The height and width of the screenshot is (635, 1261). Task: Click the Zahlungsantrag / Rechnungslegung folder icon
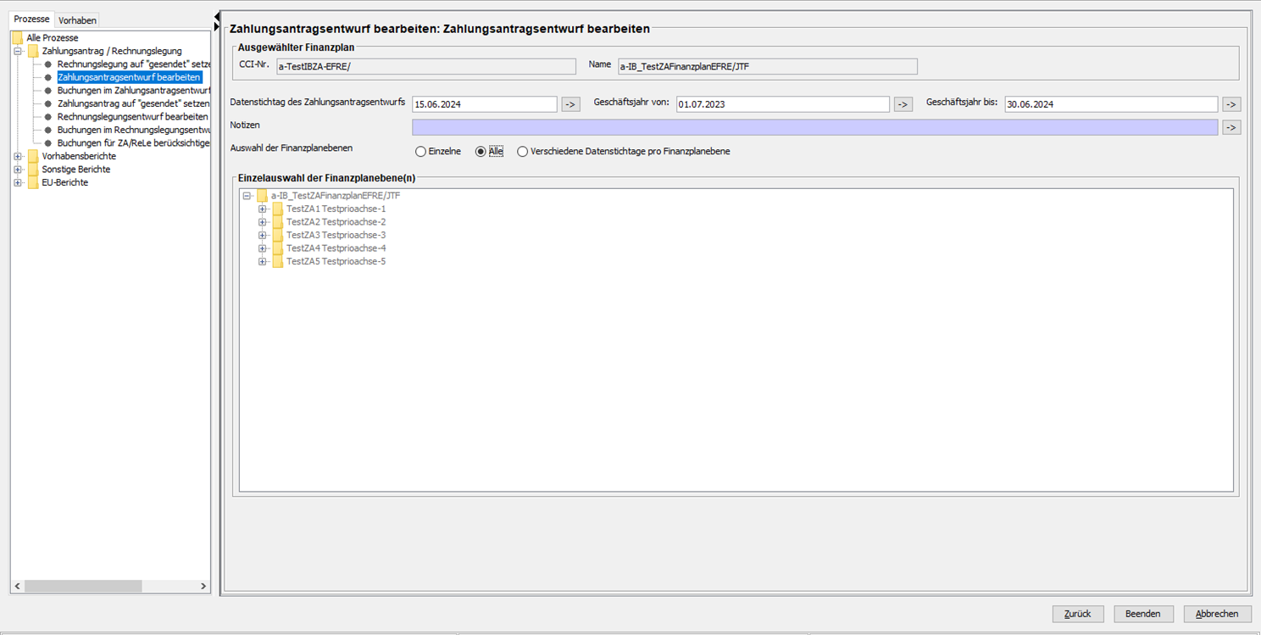pyautogui.click(x=33, y=51)
